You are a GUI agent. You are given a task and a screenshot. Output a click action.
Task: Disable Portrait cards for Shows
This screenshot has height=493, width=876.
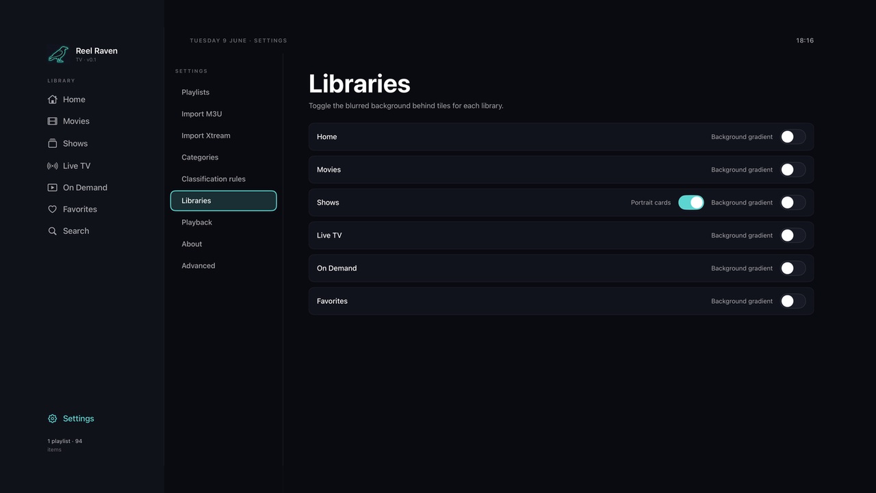point(691,203)
